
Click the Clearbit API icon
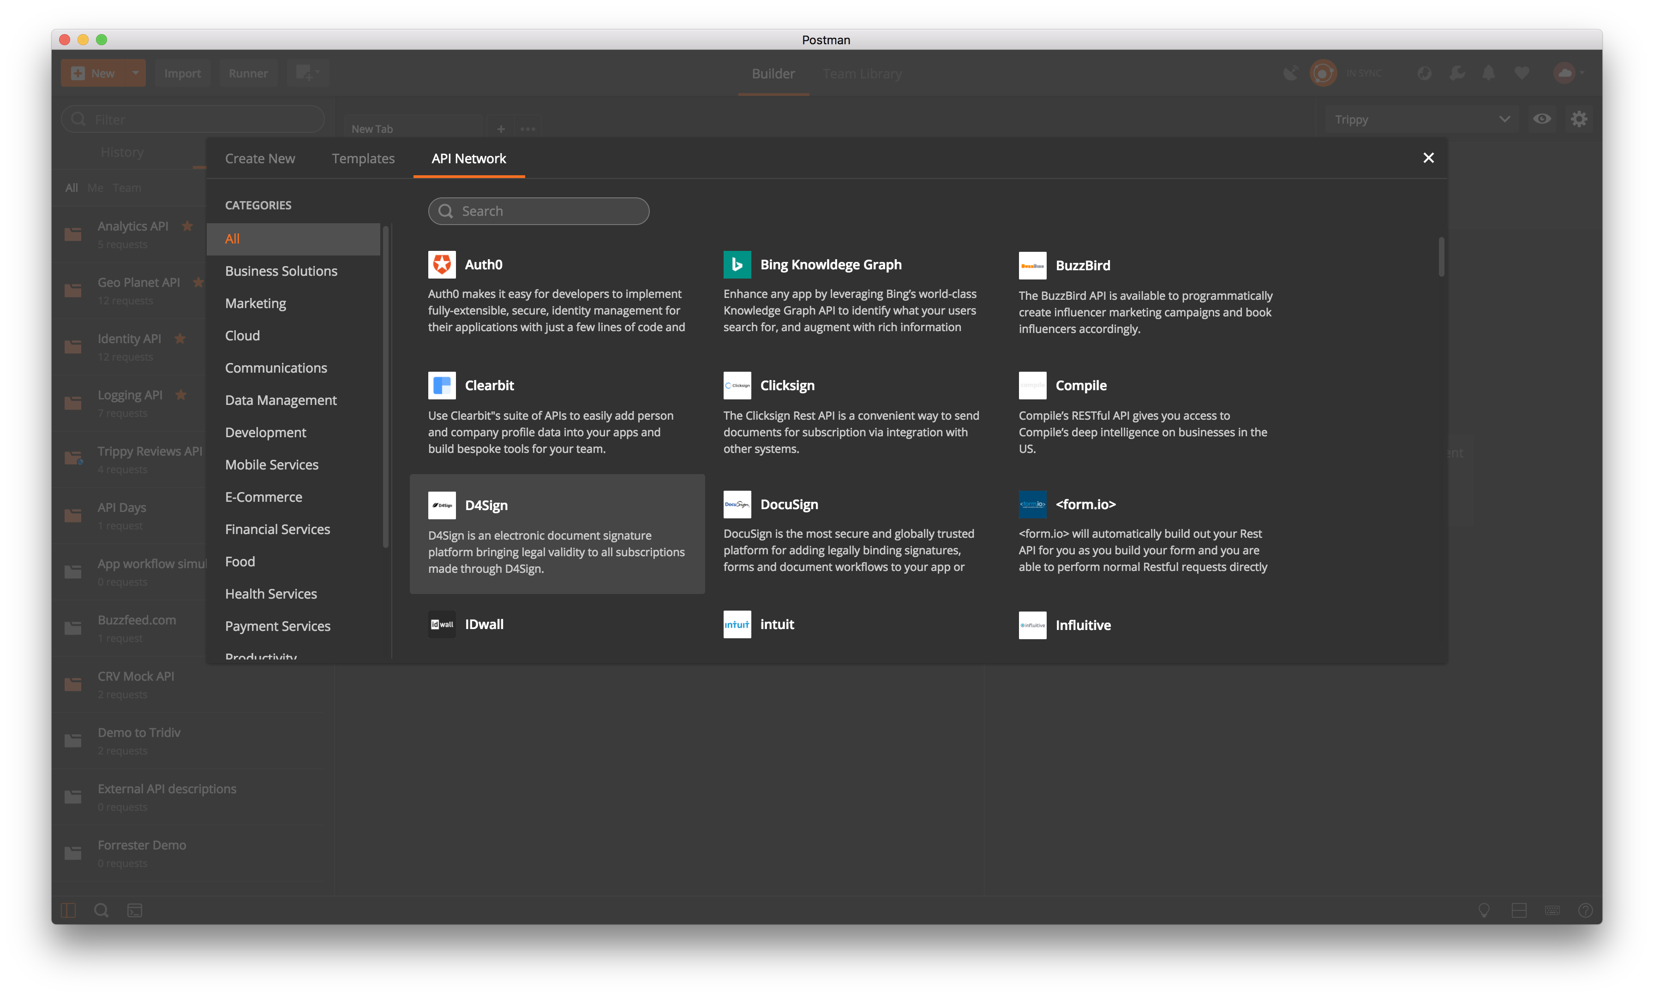[x=443, y=385]
